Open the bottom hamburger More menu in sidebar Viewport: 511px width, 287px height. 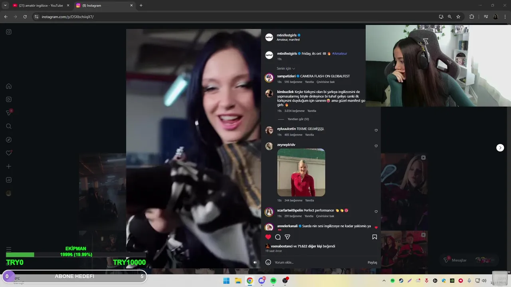point(9,249)
